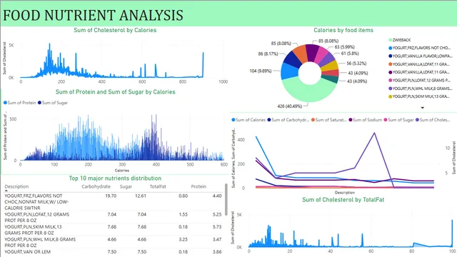Screen dimensions: 457x257
Task: Click the Sum of Sodium legend item
Action: (365, 120)
